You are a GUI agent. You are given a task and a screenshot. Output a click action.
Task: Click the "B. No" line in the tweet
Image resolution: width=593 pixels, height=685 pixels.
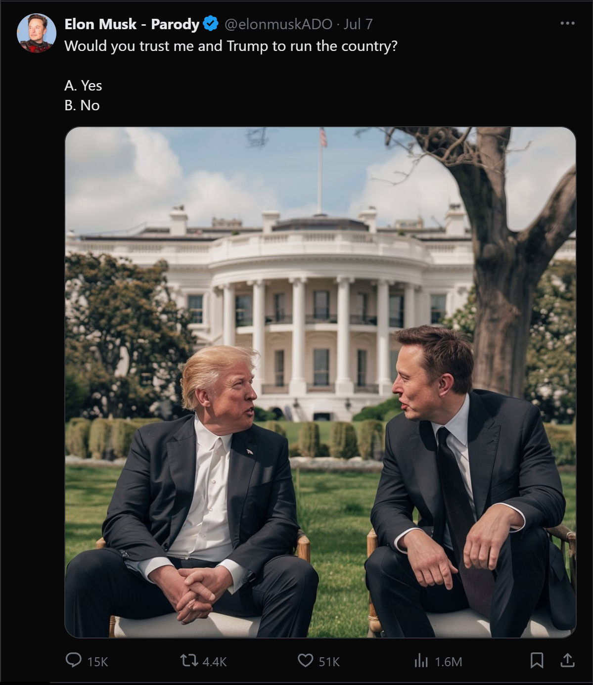point(82,105)
